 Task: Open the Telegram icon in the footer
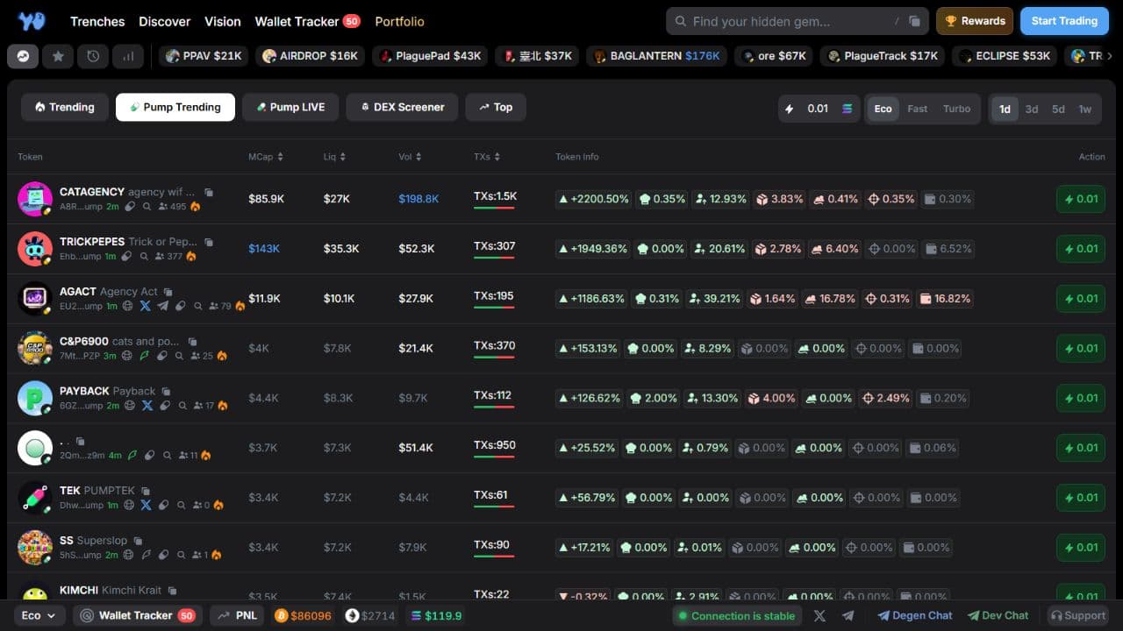click(848, 615)
